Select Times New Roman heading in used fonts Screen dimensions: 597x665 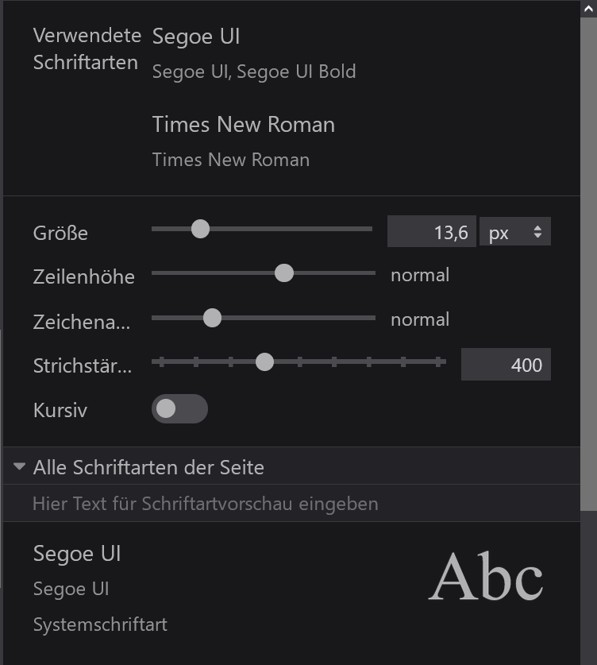coord(243,125)
